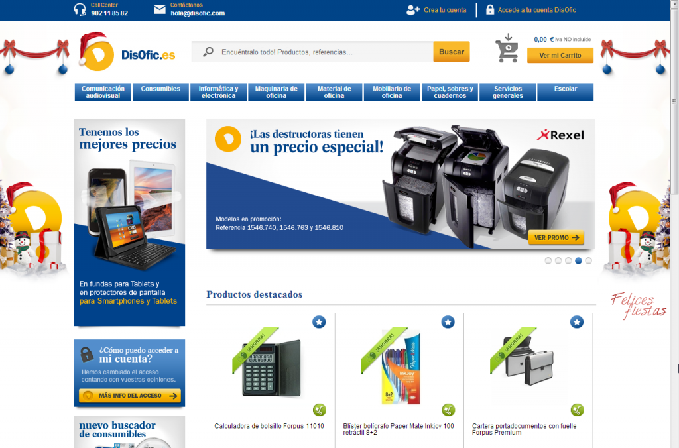Image resolution: width=679 pixels, height=448 pixels.
Task: Open Consumibles category menu
Action: pos(160,92)
